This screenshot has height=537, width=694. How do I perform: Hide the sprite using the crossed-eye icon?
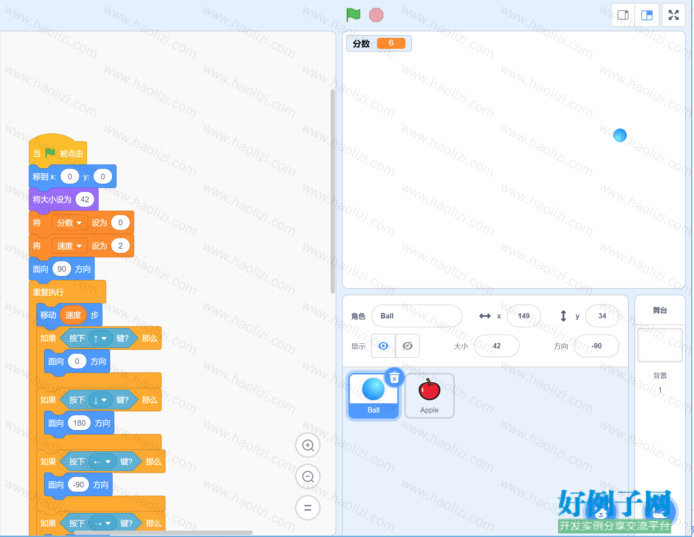[x=408, y=346]
